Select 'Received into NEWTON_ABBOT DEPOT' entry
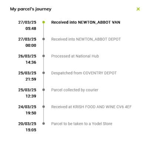 (86, 39)
